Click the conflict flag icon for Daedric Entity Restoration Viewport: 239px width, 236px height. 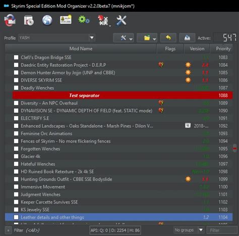[x=161, y=65]
